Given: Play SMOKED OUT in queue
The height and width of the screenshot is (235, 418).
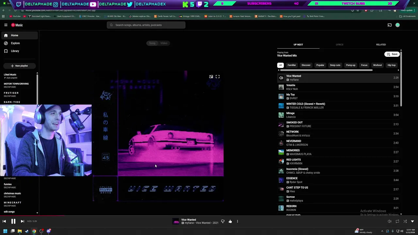Looking at the screenshot, I should pyautogui.click(x=338, y=124).
